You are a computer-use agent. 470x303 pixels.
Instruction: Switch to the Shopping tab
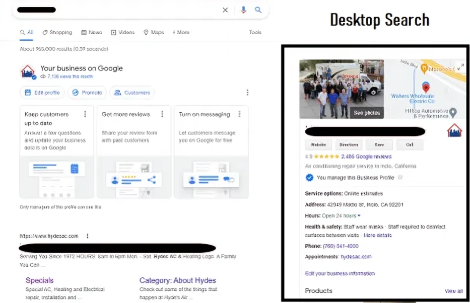click(57, 32)
